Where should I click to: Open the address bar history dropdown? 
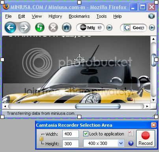(x=100, y=28)
